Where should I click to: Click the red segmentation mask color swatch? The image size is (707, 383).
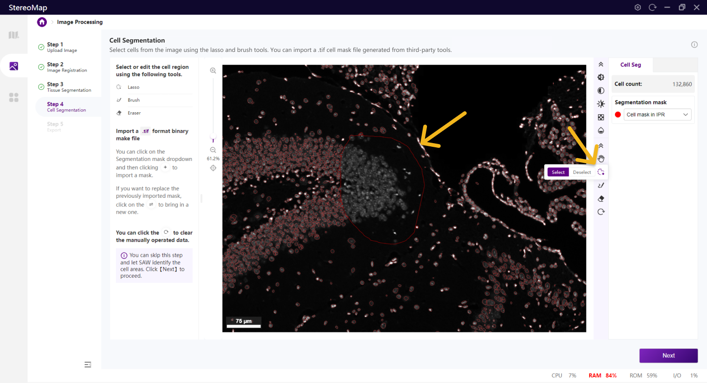click(618, 115)
